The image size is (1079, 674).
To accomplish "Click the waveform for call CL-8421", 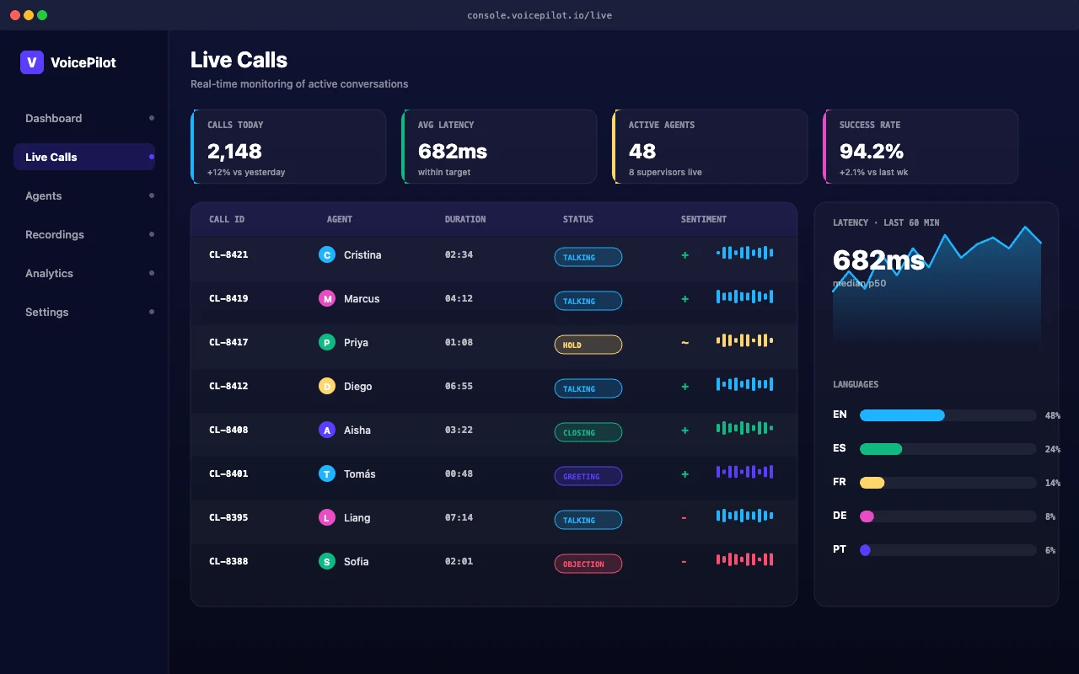I will pos(744,253).
